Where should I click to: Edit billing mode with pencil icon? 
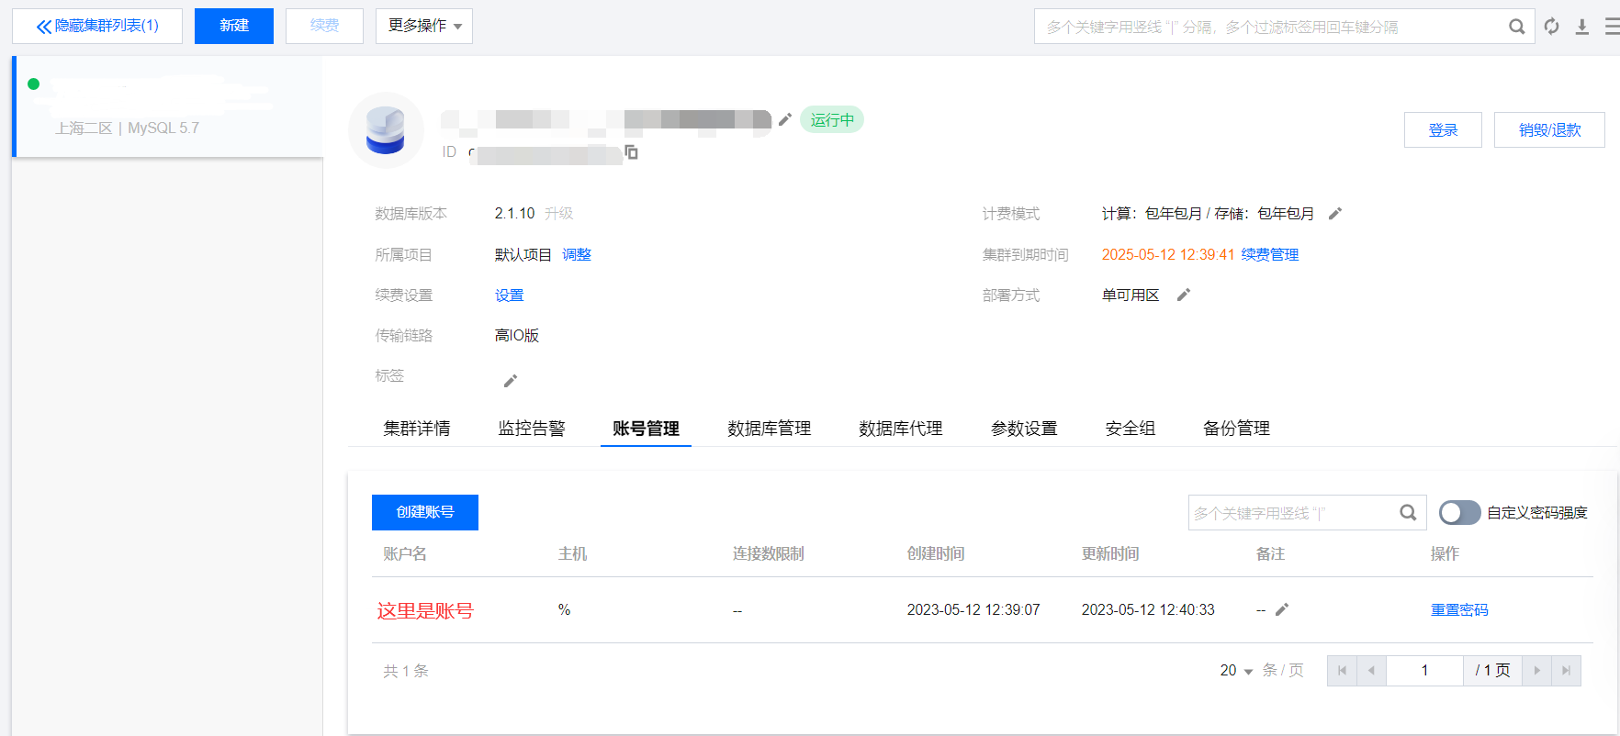click(1335, 214)
